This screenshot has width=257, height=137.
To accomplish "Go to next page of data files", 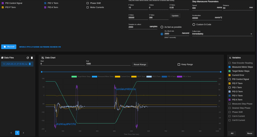I will (23, 133).
